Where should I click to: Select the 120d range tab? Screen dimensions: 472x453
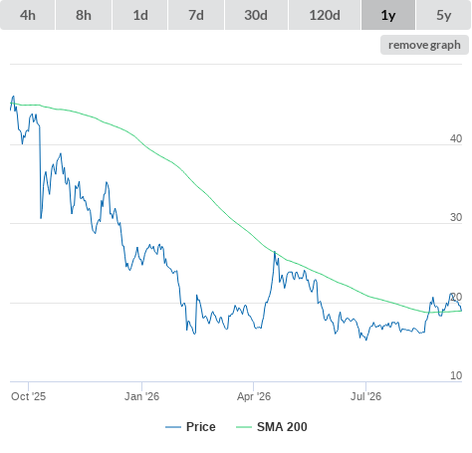(x=325, y=15)
